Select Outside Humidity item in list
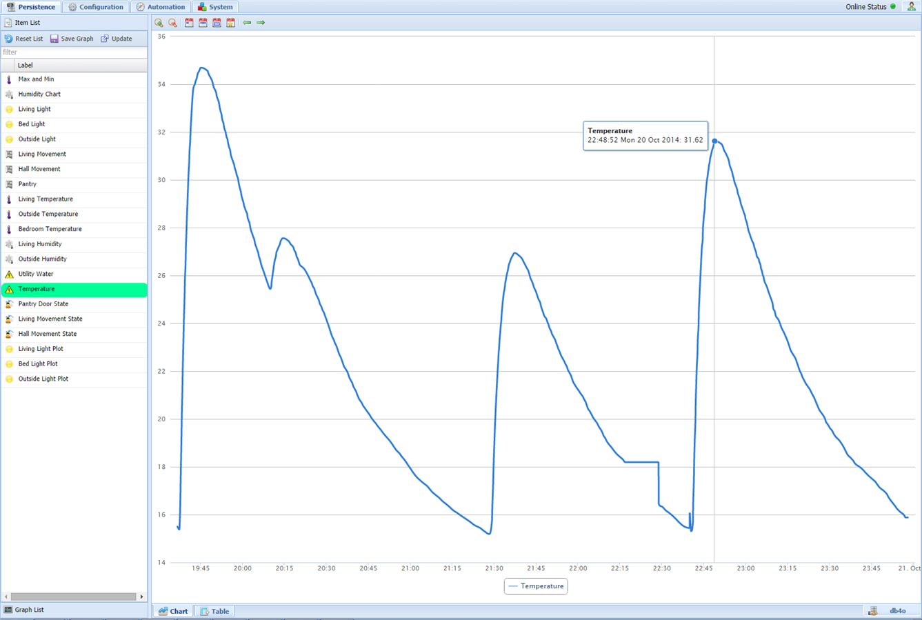Viewport: 922px width, 620px height. (x=42, y=259)
